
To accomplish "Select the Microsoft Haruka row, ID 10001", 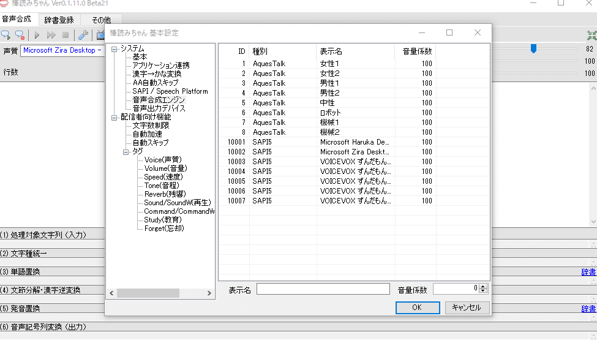I will click(328, 142).
